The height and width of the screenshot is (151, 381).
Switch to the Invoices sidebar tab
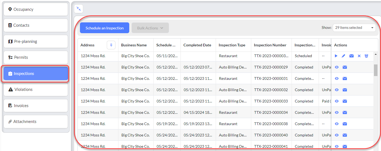(36, 105)
